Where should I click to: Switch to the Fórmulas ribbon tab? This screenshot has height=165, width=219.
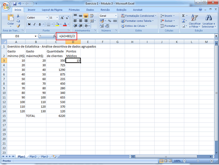(74, 10)
